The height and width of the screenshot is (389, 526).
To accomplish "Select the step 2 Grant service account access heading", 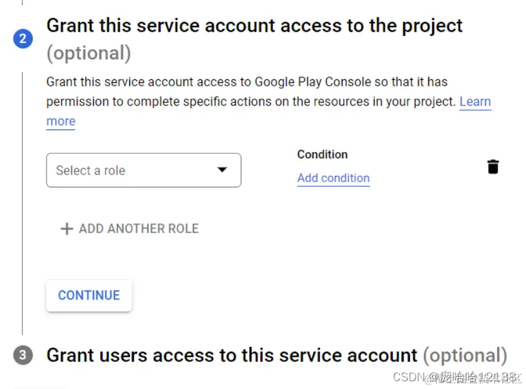I will (x=254, y=26).
